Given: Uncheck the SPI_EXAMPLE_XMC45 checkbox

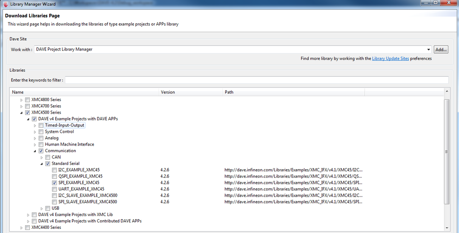Looking at the screenshot, I should pos(55,183).
